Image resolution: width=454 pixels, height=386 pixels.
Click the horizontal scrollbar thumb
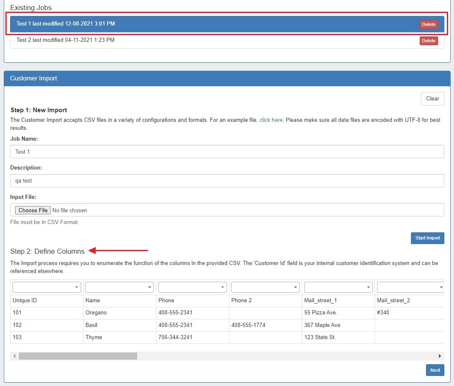pyautogui.click(x=78, y=356)
